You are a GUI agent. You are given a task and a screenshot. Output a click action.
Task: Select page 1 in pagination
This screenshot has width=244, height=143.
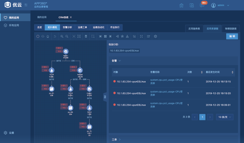pos(202,117)
